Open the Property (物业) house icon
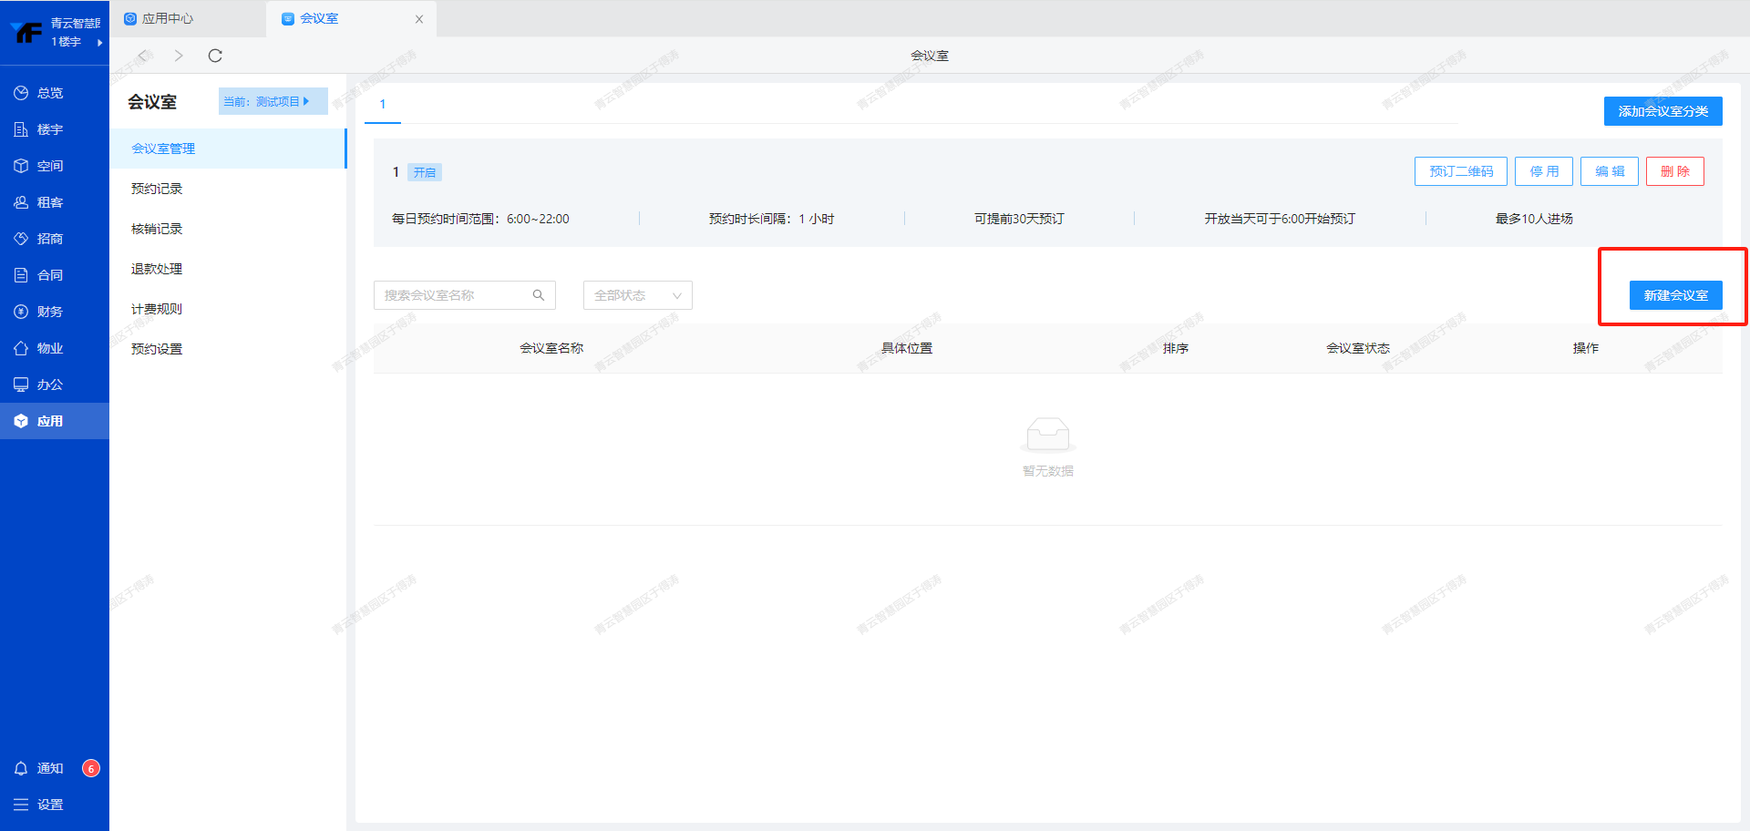1750x831 pixels. tap(21, 348)
